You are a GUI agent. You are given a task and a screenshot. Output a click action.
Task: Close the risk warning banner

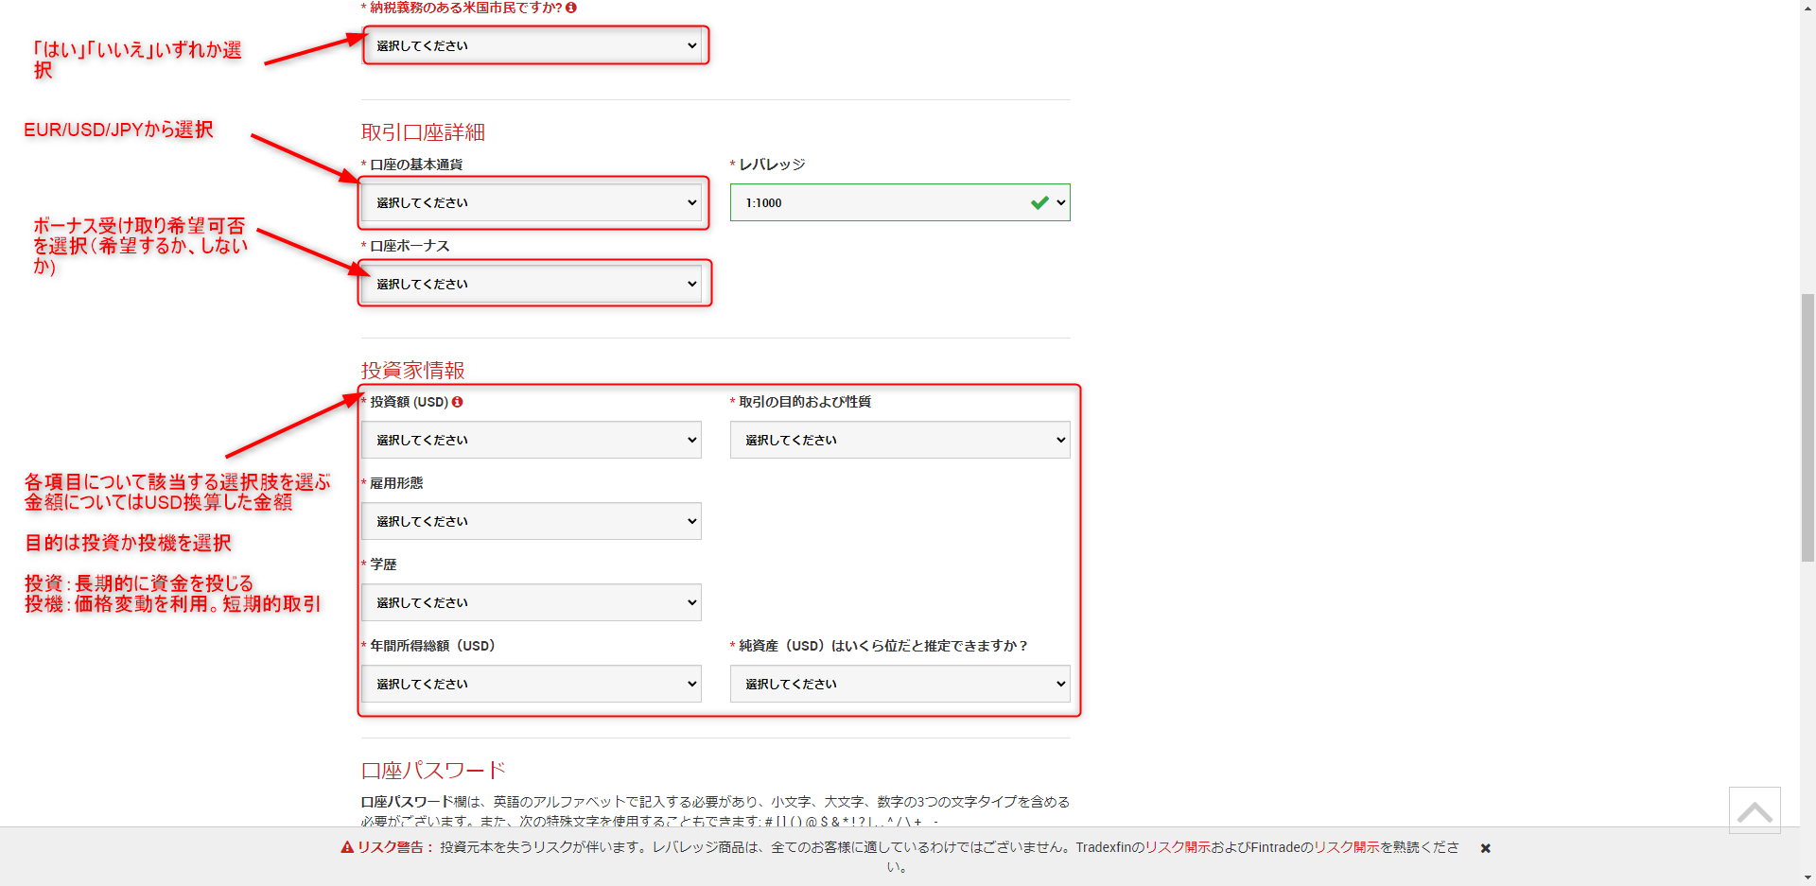[x=1486, y=848]
